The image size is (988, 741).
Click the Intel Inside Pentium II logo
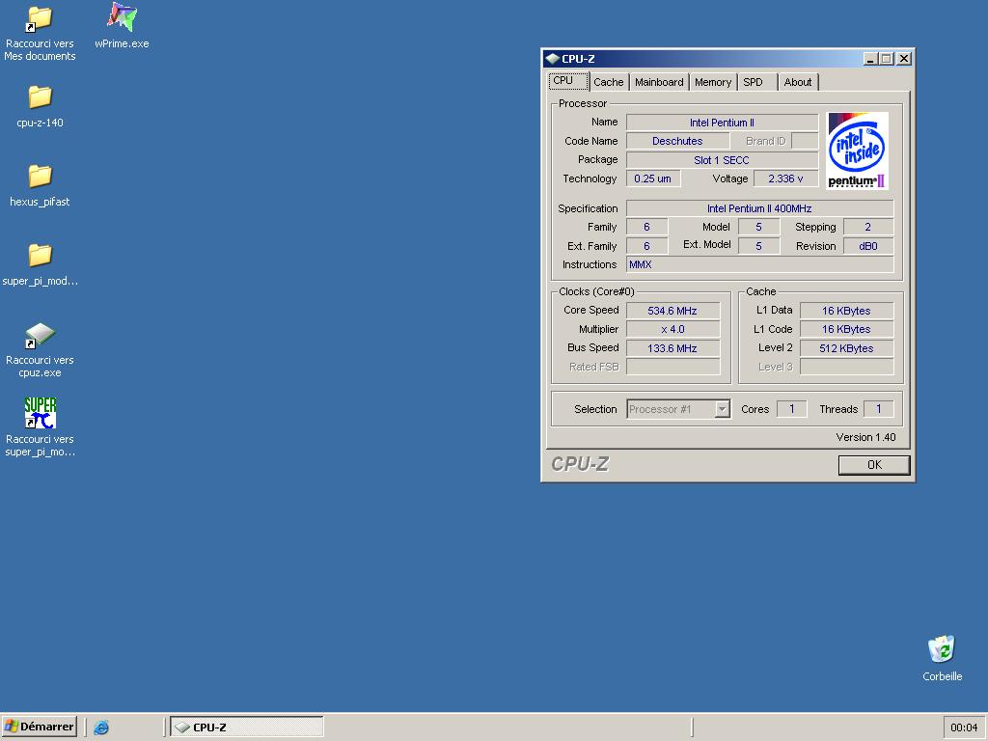pos(857,151)
